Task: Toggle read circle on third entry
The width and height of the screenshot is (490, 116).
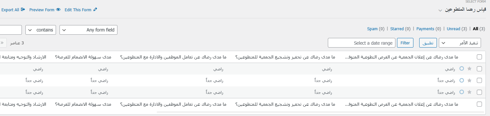Action: pos(462,92)
